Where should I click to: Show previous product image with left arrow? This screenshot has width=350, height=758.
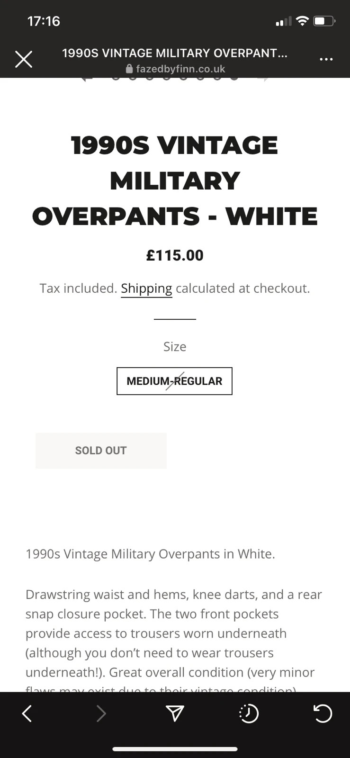86,78
